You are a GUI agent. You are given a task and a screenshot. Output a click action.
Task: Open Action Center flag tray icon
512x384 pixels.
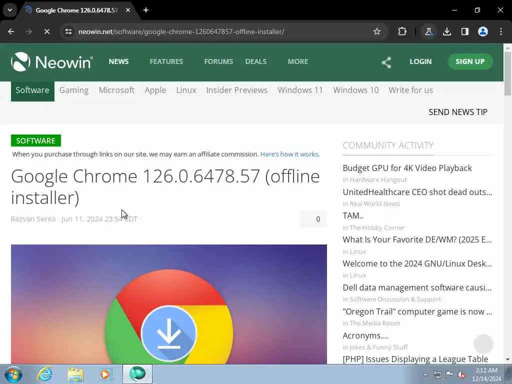449,374
